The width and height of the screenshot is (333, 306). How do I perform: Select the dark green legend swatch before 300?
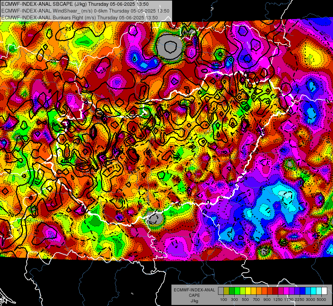click(232, 291)
